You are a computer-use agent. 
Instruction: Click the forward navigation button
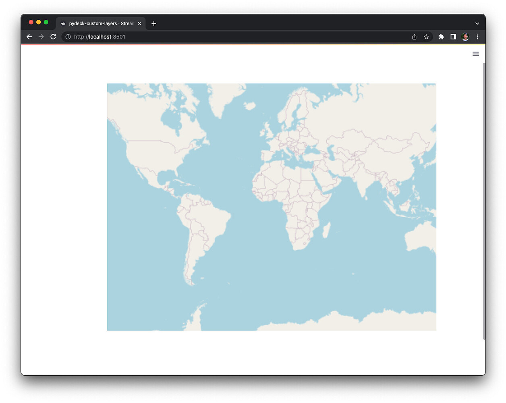pyautogui.click(x=41, y=37)
